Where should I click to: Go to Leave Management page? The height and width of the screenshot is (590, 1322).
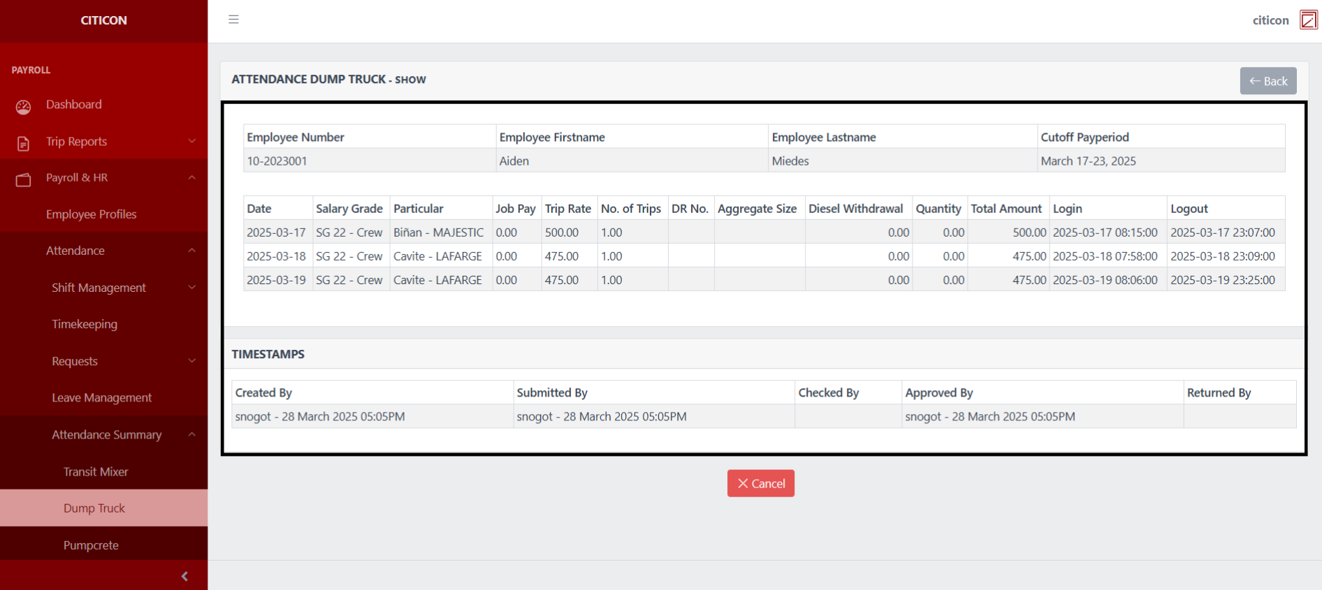click(101, 398)
